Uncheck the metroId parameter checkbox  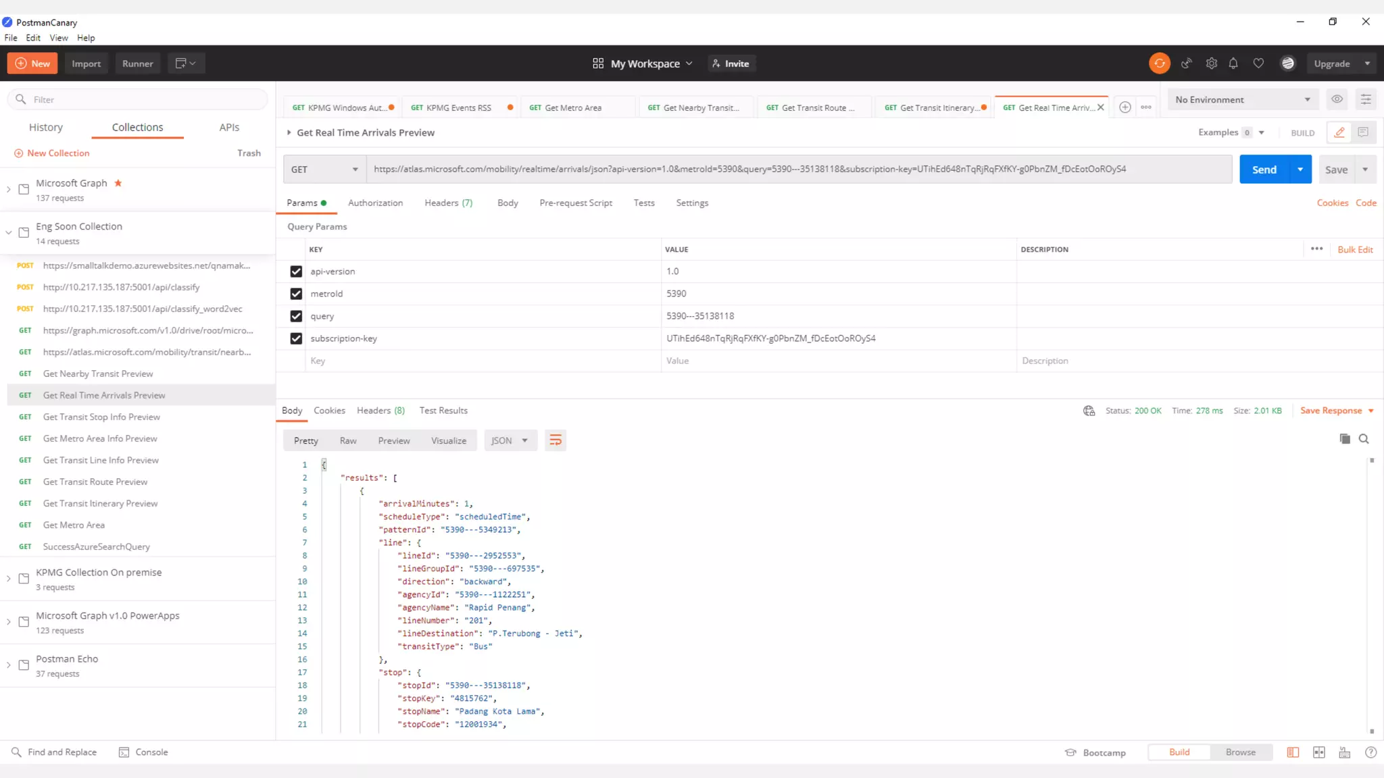click(x=296, y=294)
